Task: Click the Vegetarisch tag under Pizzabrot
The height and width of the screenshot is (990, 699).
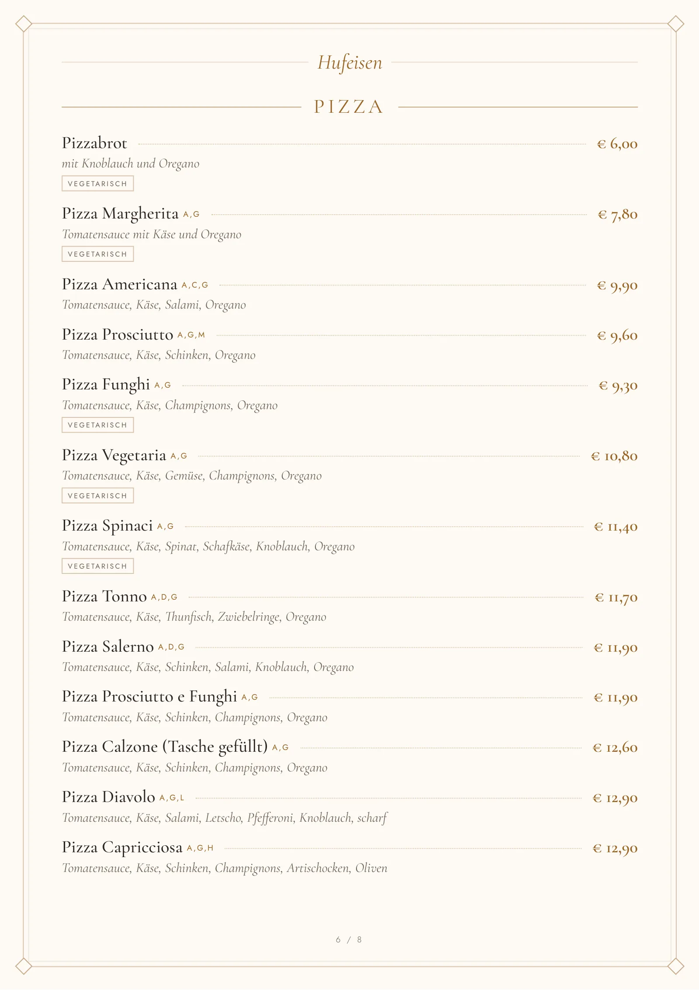Action: point(97,184)
